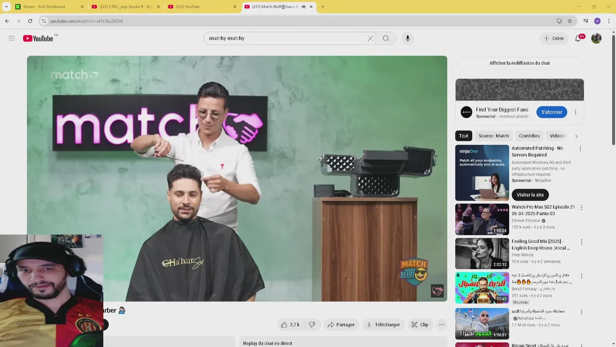Open Feeling Good Mix thumbnail

482,254
